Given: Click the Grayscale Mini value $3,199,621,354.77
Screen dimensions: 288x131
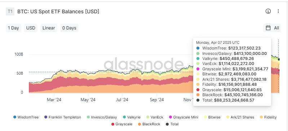Looking at the screenshot, I should (x=251, y=69).
